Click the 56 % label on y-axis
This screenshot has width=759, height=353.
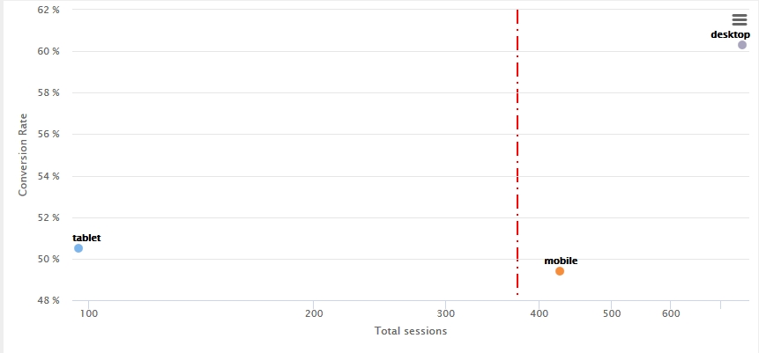point(48,135)
